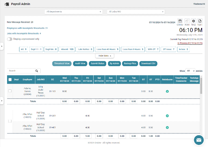Toggle Display unprocessed only switch

tap(10, 39)
